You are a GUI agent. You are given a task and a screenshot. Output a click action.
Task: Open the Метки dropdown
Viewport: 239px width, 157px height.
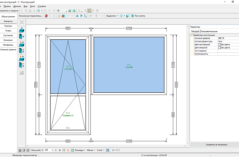91,150
